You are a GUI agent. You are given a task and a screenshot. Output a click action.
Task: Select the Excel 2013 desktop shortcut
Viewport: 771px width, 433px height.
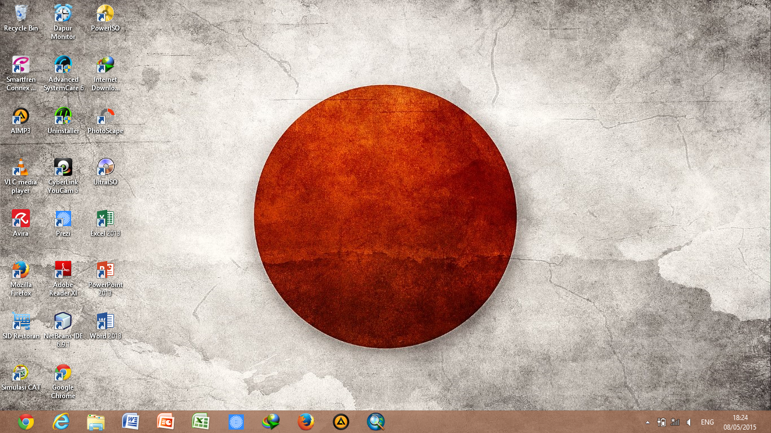click(x=106, y=223)
